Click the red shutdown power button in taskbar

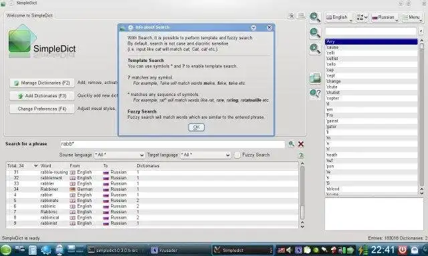click(x=403, y=250)
